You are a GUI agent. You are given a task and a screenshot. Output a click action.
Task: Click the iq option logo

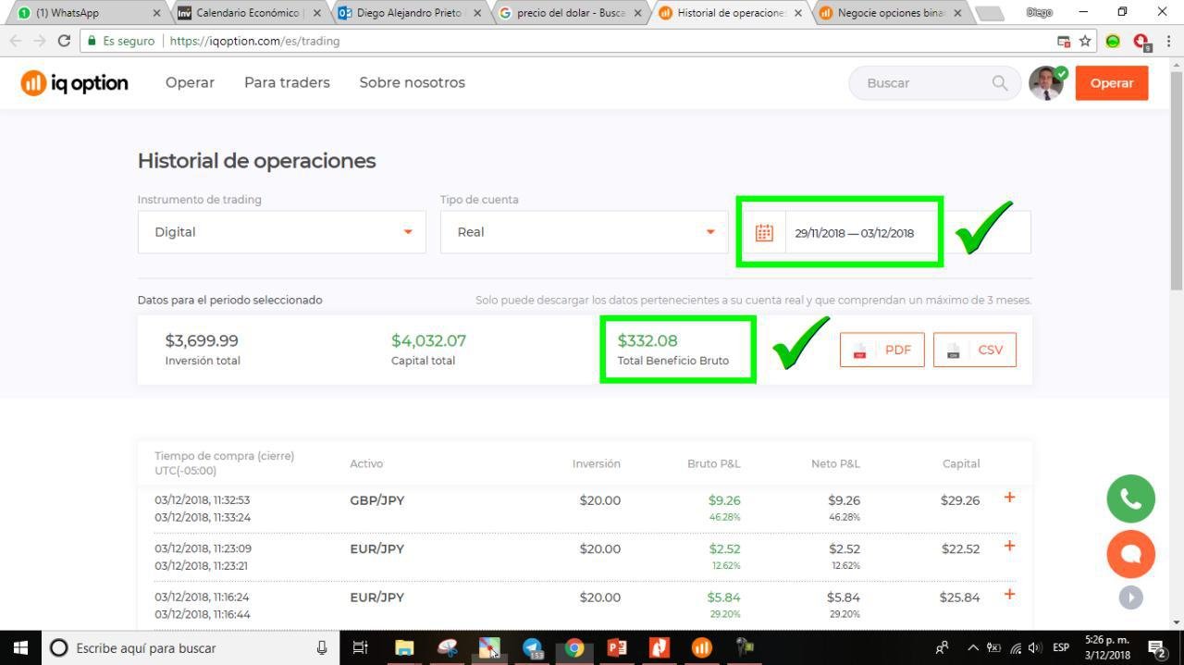coord(75,83)
